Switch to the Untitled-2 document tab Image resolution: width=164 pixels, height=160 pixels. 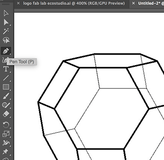pos(151,3)
